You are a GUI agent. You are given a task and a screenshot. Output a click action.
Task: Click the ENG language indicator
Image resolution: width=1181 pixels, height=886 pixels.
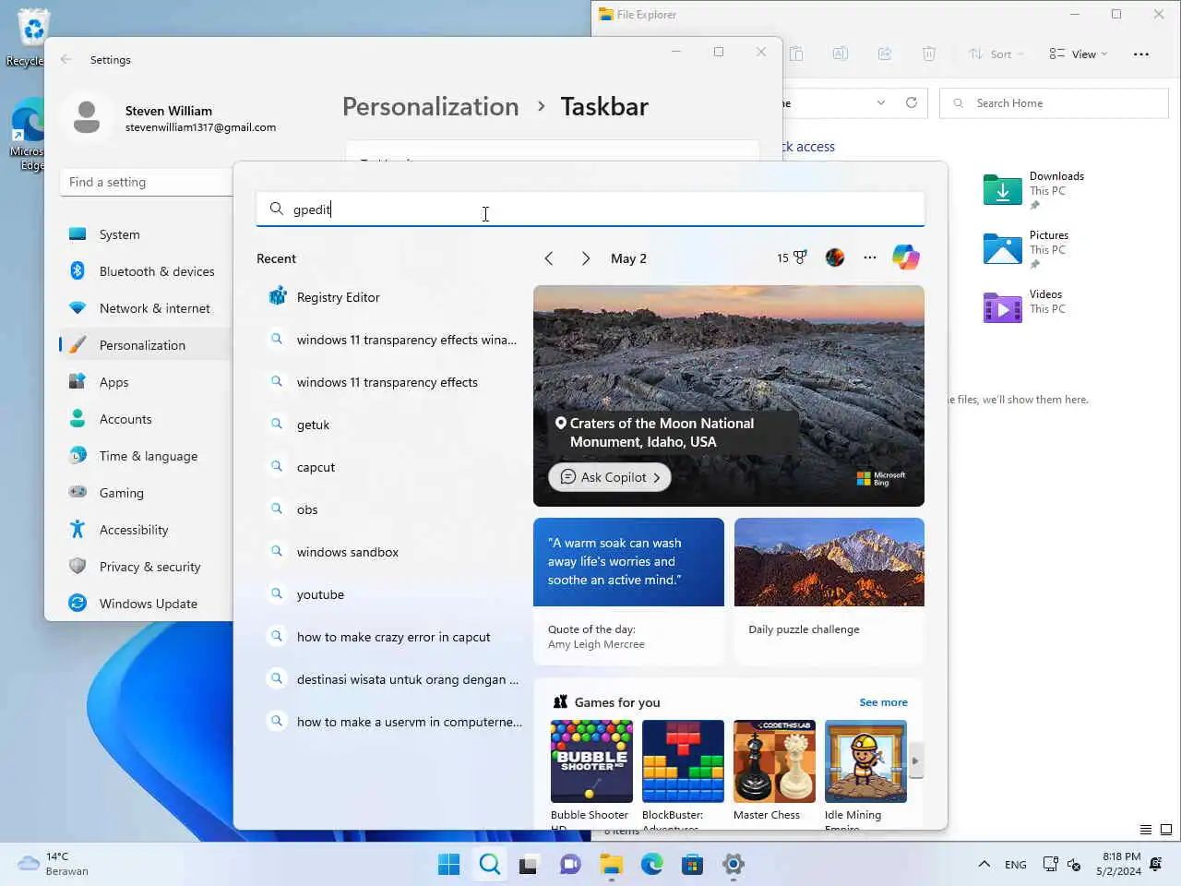(x=1016, y=865)
